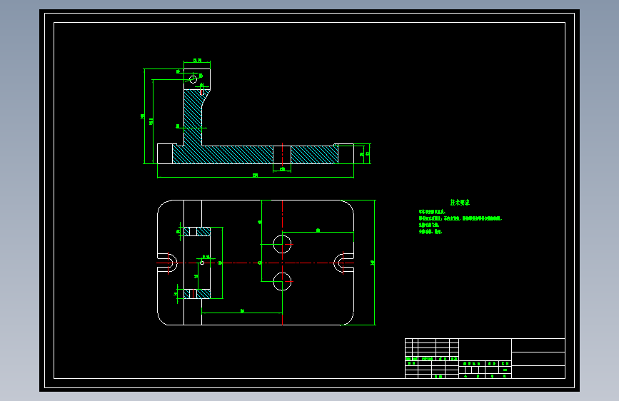Image resolution: width=619 pixels, height=401 pixels.
Task: Click the title block table at bottom right
Action: (x=485, y=358)
